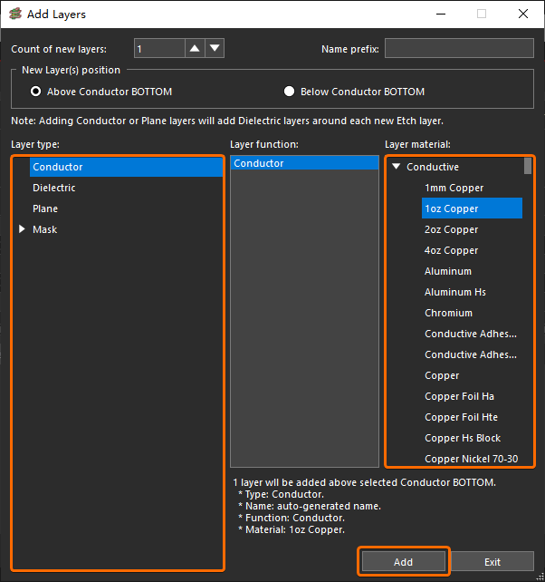The width and height of the screenshot is (545, 582).
Task: Select Above Conductor BOTTOM radio button
Action: point(36,92)
